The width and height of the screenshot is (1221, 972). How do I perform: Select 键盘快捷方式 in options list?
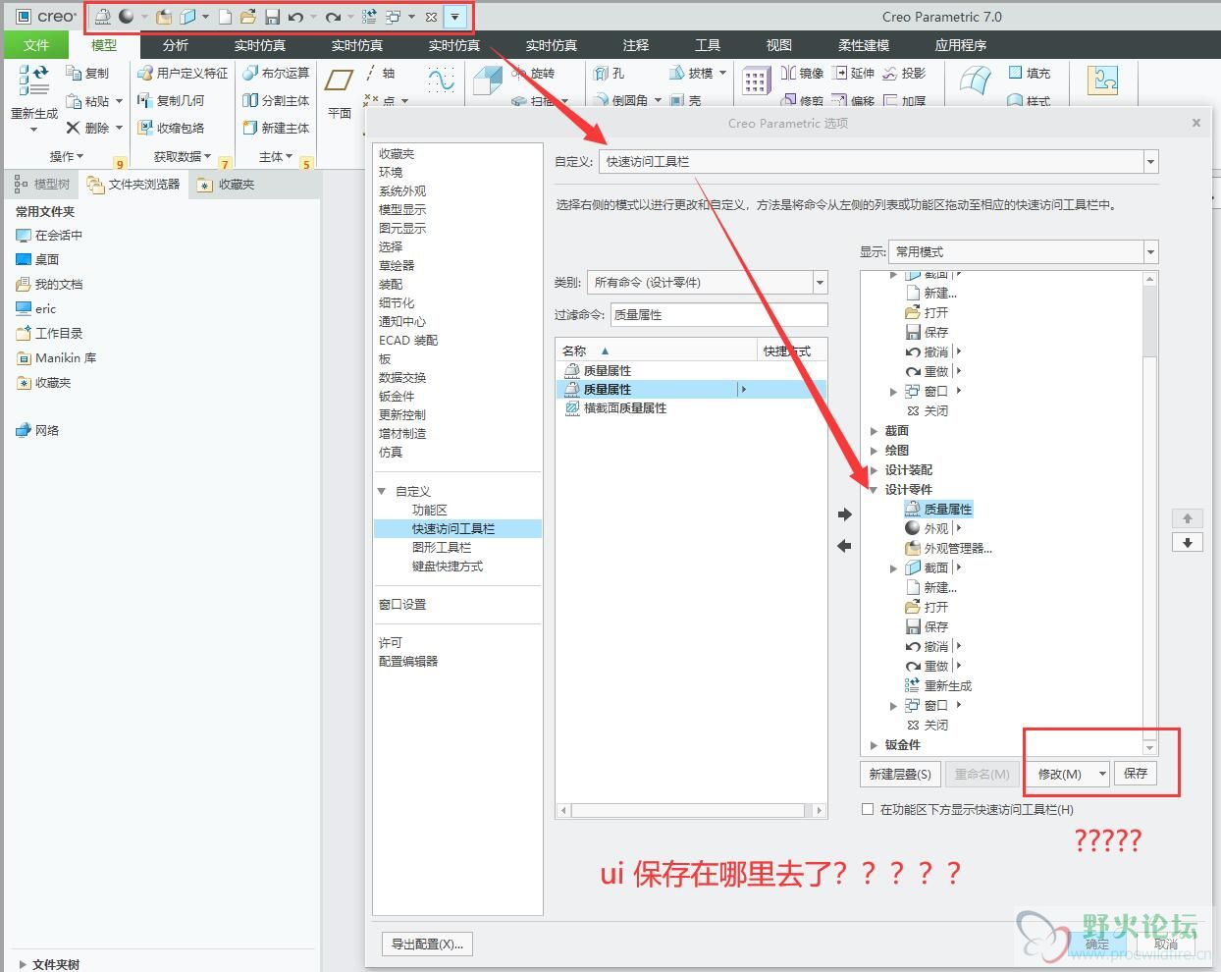(x=448, y=567)
